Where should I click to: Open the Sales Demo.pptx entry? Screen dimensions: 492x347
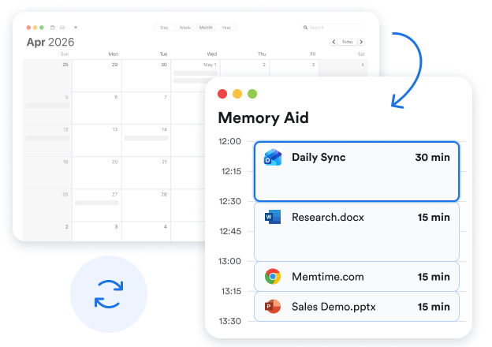[356, 307]
